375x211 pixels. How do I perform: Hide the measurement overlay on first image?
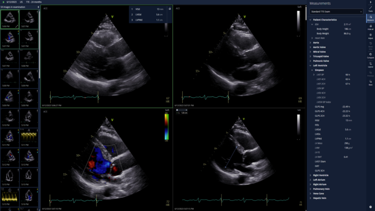tap(169, 8)
